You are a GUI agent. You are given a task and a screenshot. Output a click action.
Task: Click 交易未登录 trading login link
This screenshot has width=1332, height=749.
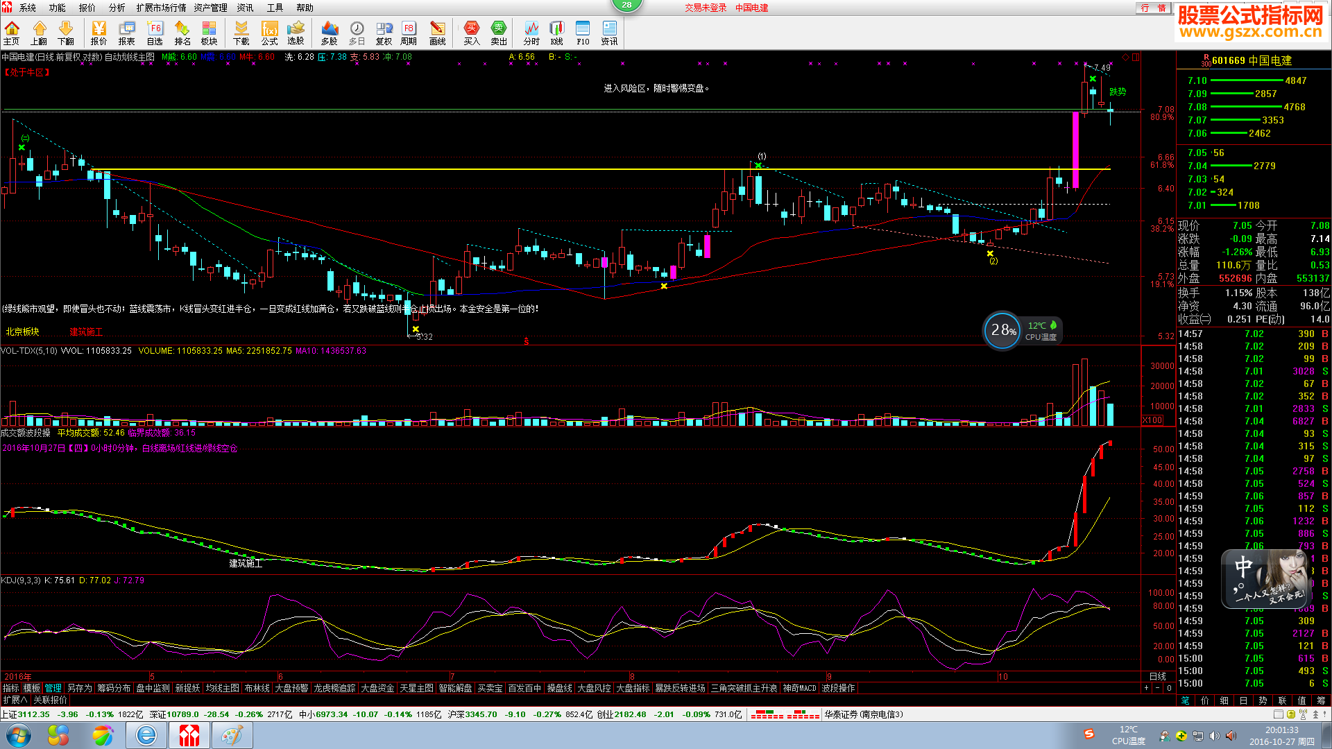coord(706,8)
